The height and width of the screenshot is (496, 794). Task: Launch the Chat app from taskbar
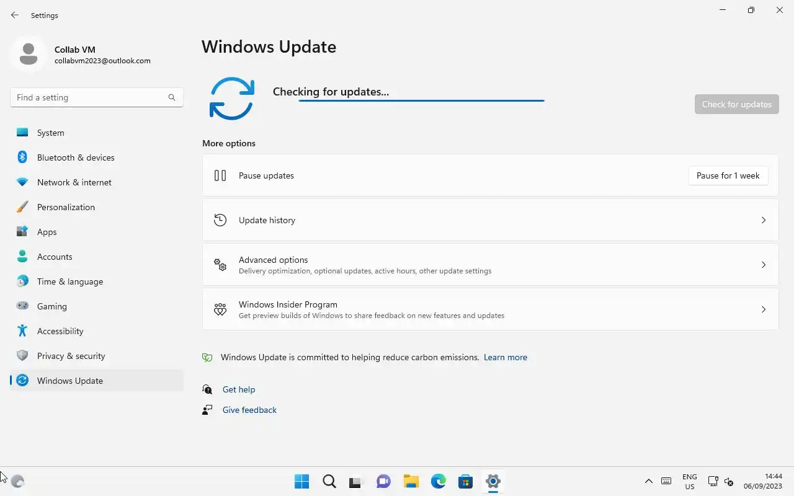[x=384, y=481]
